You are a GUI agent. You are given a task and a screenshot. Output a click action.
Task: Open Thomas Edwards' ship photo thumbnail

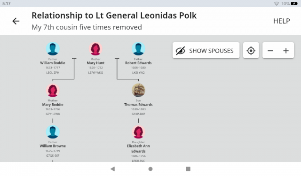(x=138, y=90)
